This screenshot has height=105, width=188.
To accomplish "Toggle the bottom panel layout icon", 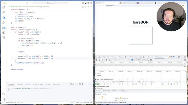I will pyautogui.click(x=85, y=3).
